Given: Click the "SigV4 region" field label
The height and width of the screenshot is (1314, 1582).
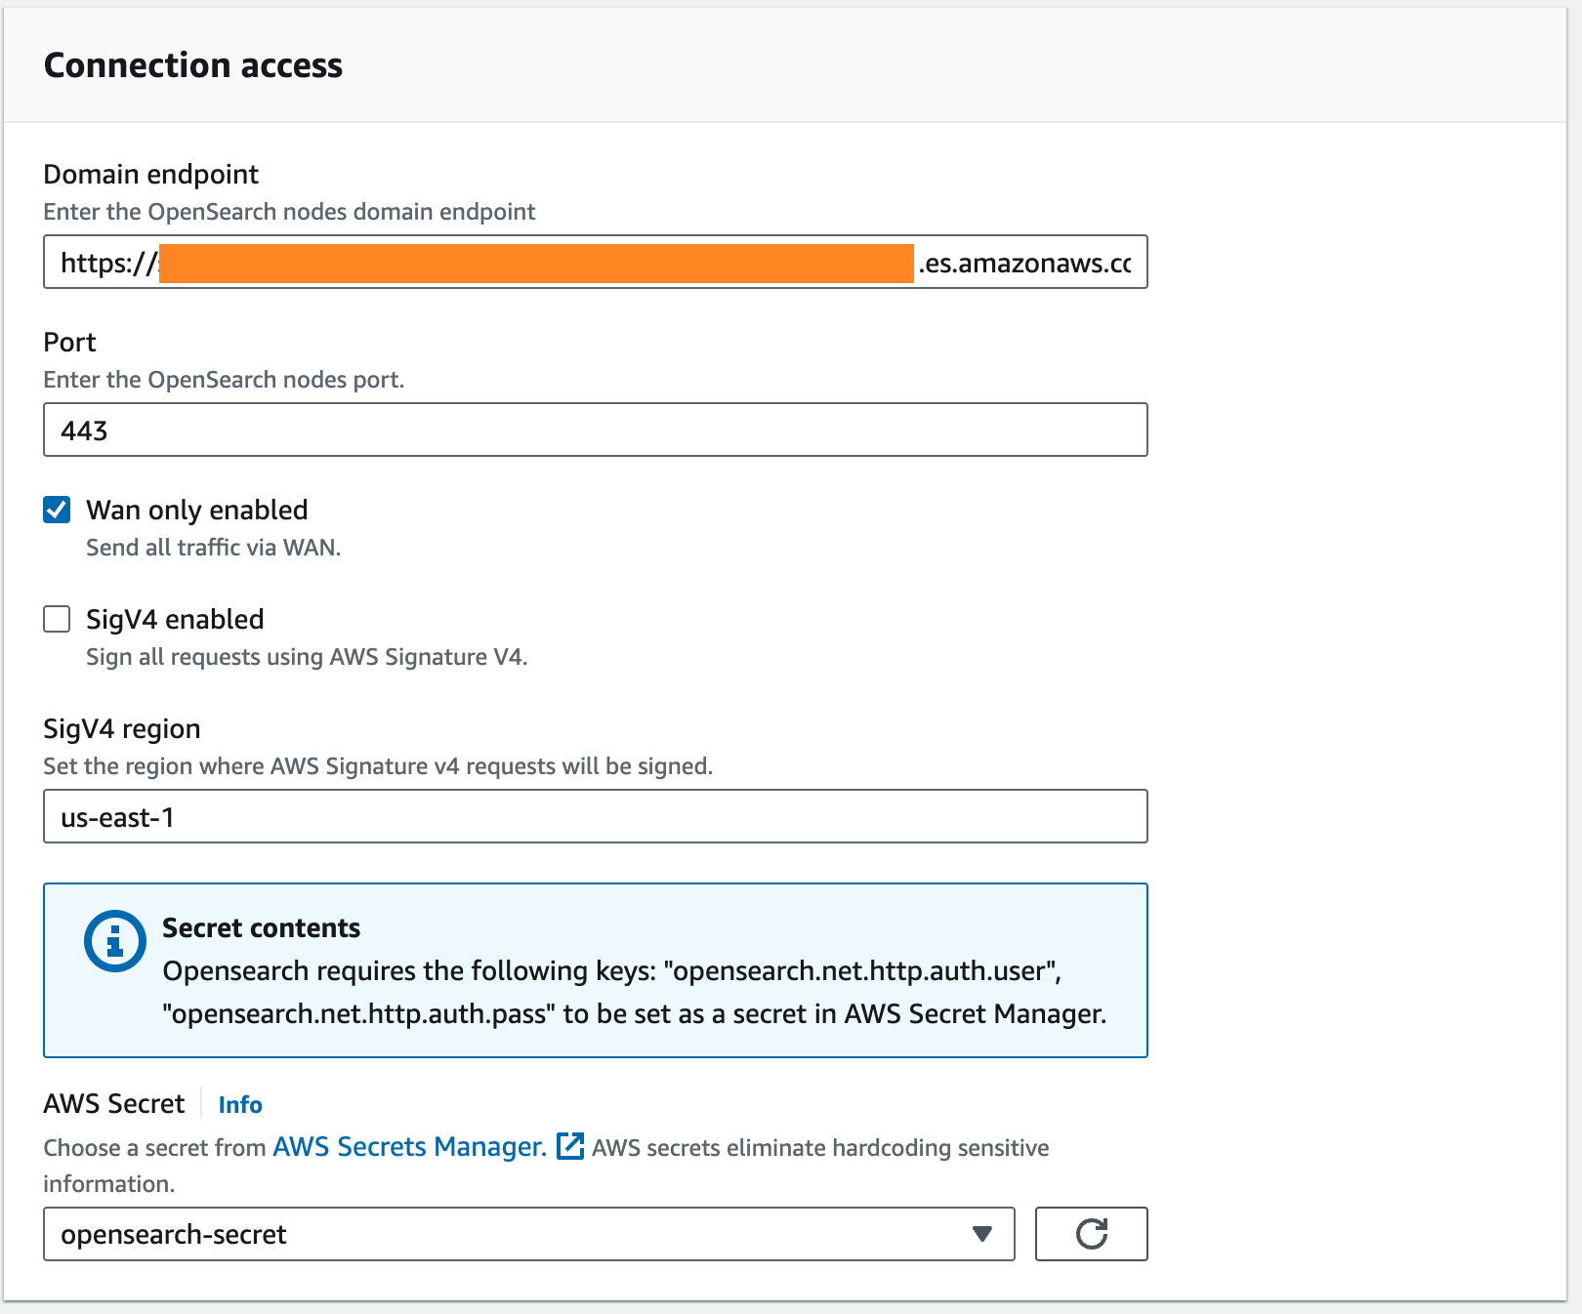Looking at the screenshot, I should pos(122,728).
